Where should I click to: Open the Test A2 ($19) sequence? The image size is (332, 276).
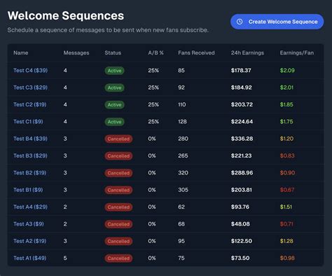tap(30, 241)
